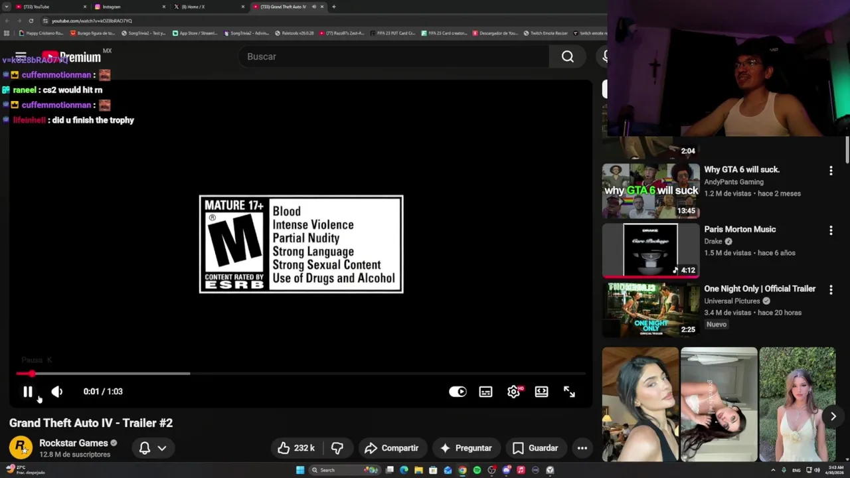This screenshot has width=850, height=478.
Task: Open 'Descargador de You...' bookmark
Action: pyautogui.click(x=495, y=33)
